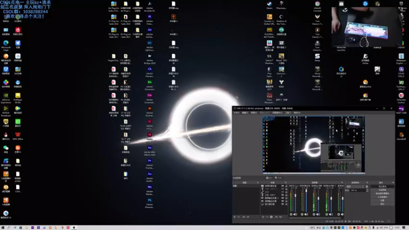Pop out the Sources dock panel
Image resolution: width=409 pixels, height=230 pixels.
point(286,182)
